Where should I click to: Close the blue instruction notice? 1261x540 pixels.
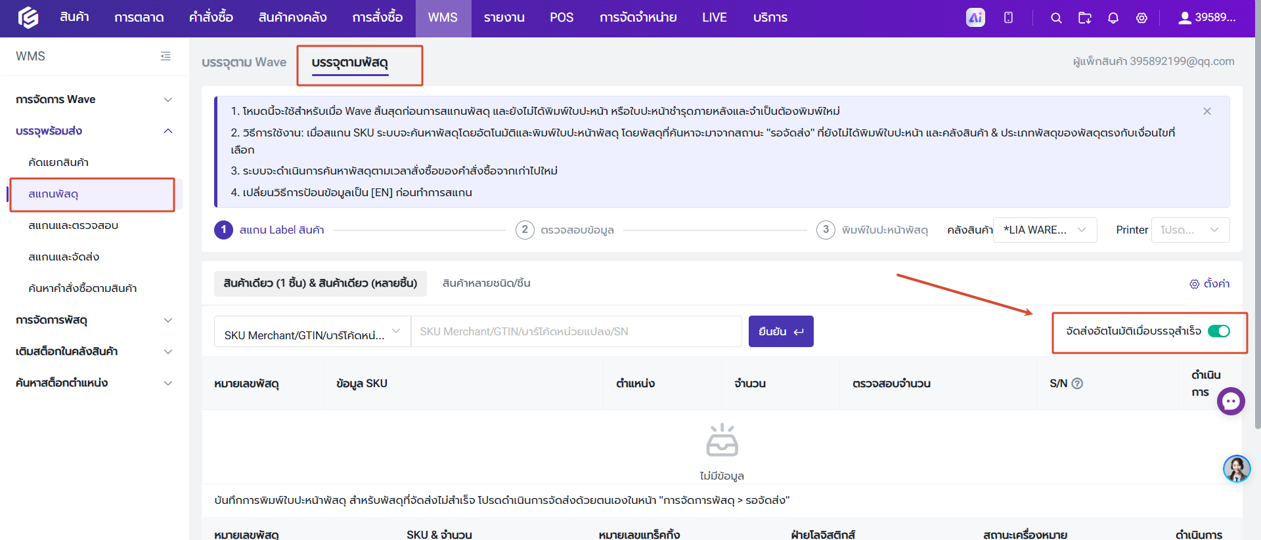point(1207,112)
